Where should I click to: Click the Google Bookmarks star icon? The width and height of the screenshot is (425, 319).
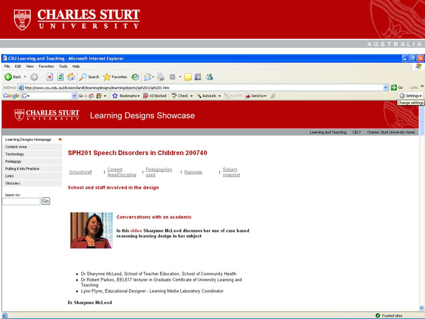[115, 96]
